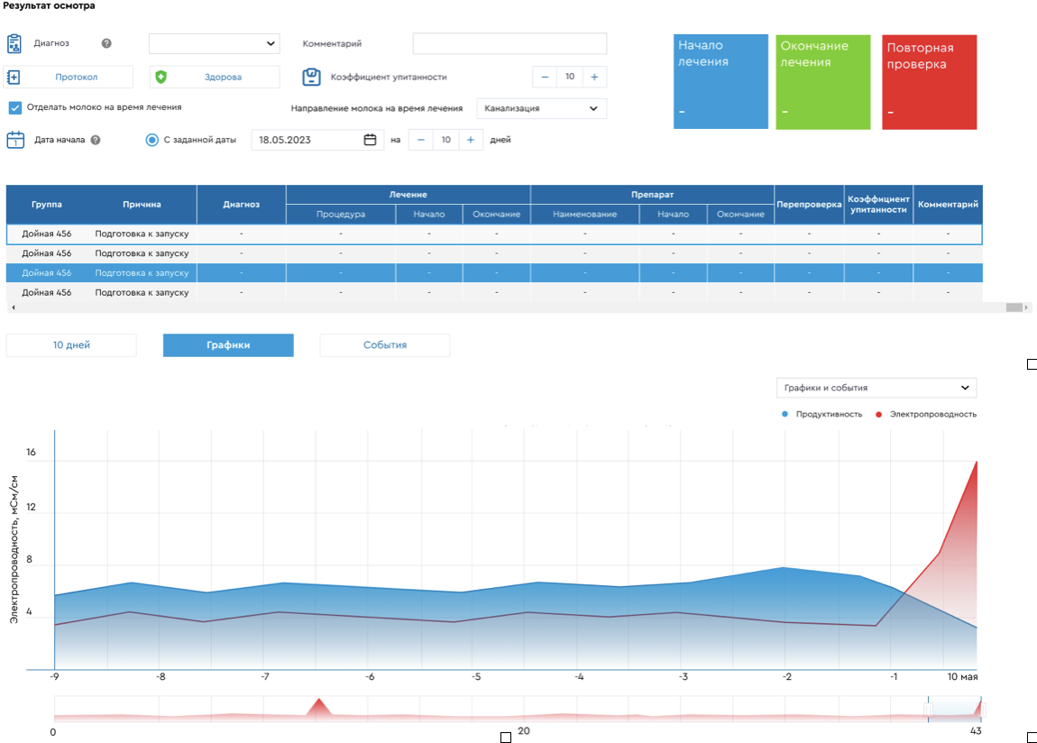Screen dimensions: 1037x743
Task: Switch to the 10 дней tab
Action: click(x=71, y=345)
